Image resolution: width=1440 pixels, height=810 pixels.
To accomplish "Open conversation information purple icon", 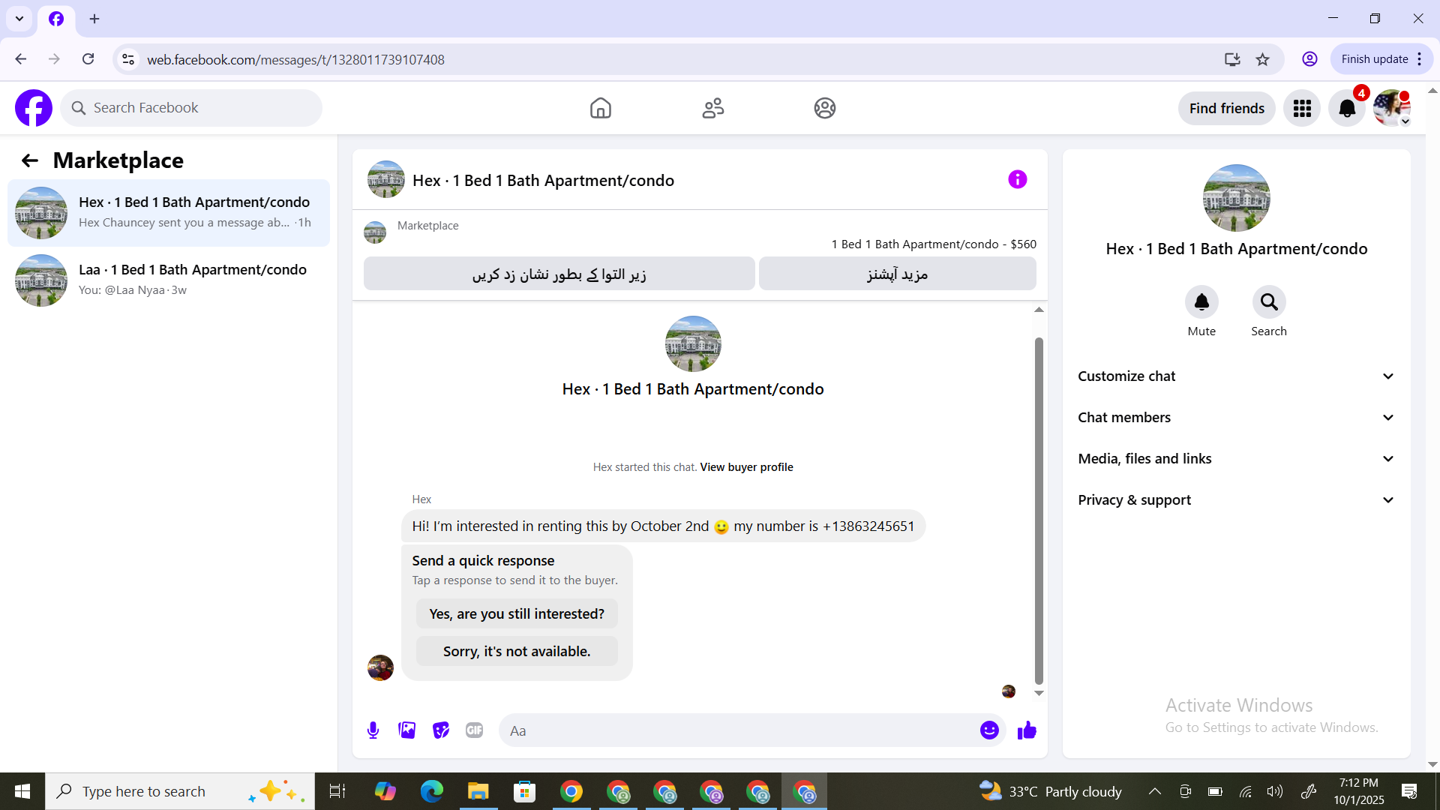I will point(1017,179).
